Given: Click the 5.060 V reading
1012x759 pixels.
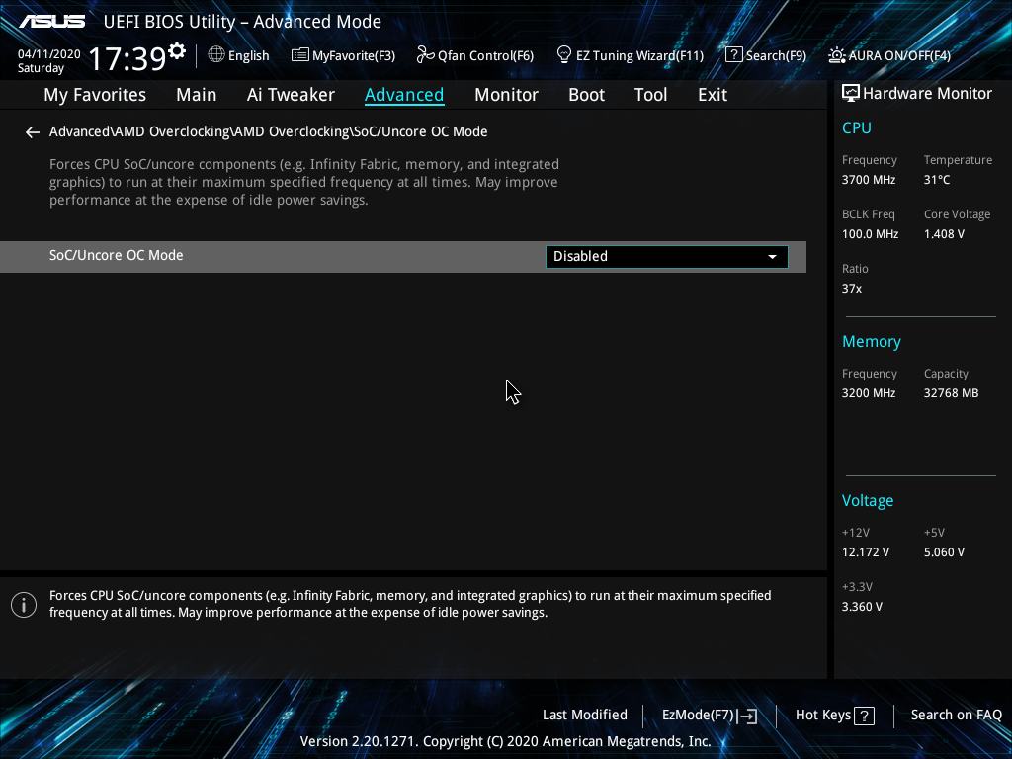Looking at the screenshot, I should [944, 552].
